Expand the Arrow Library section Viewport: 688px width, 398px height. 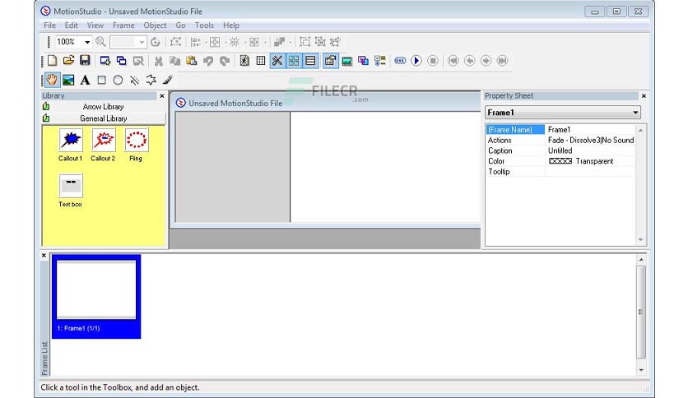104,107
